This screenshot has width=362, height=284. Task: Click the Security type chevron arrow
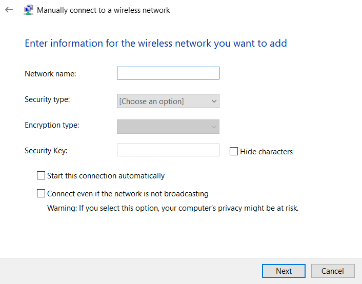pos(214,101)
